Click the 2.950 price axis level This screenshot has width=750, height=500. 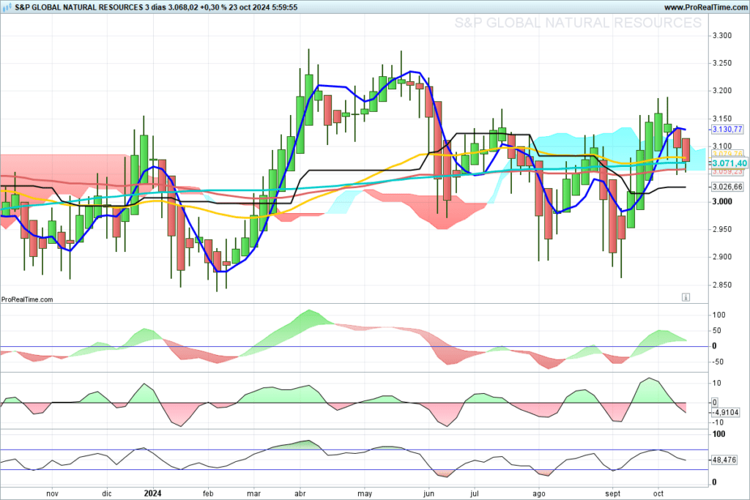coord(722,229)
